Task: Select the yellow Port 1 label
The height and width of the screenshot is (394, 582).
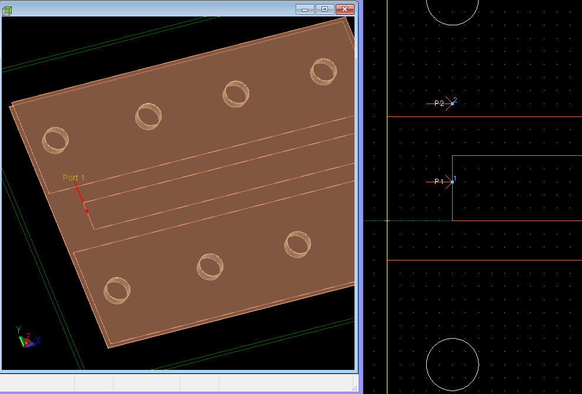Action: pyautogui.click(x=73, y=178)
